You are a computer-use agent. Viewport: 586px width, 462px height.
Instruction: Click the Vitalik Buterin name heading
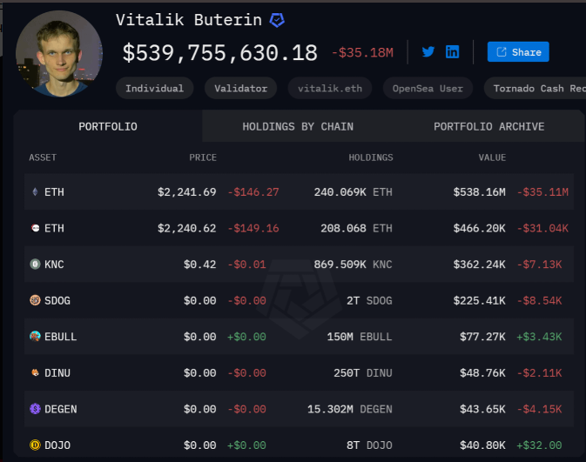click(189, 20)
